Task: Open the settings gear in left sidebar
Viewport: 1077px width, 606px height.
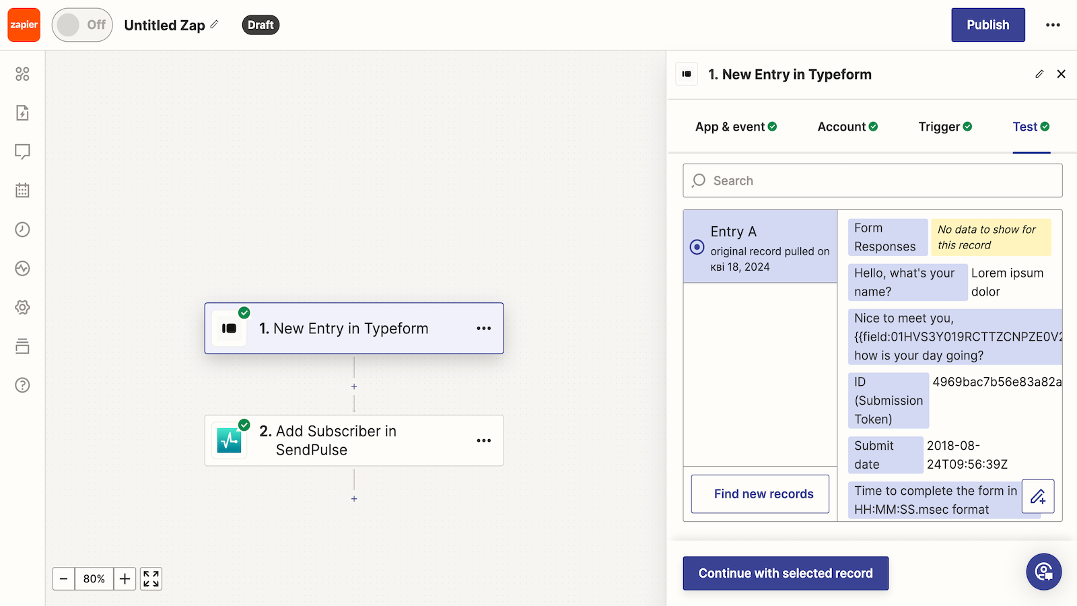Action: [x=22, y=307]
